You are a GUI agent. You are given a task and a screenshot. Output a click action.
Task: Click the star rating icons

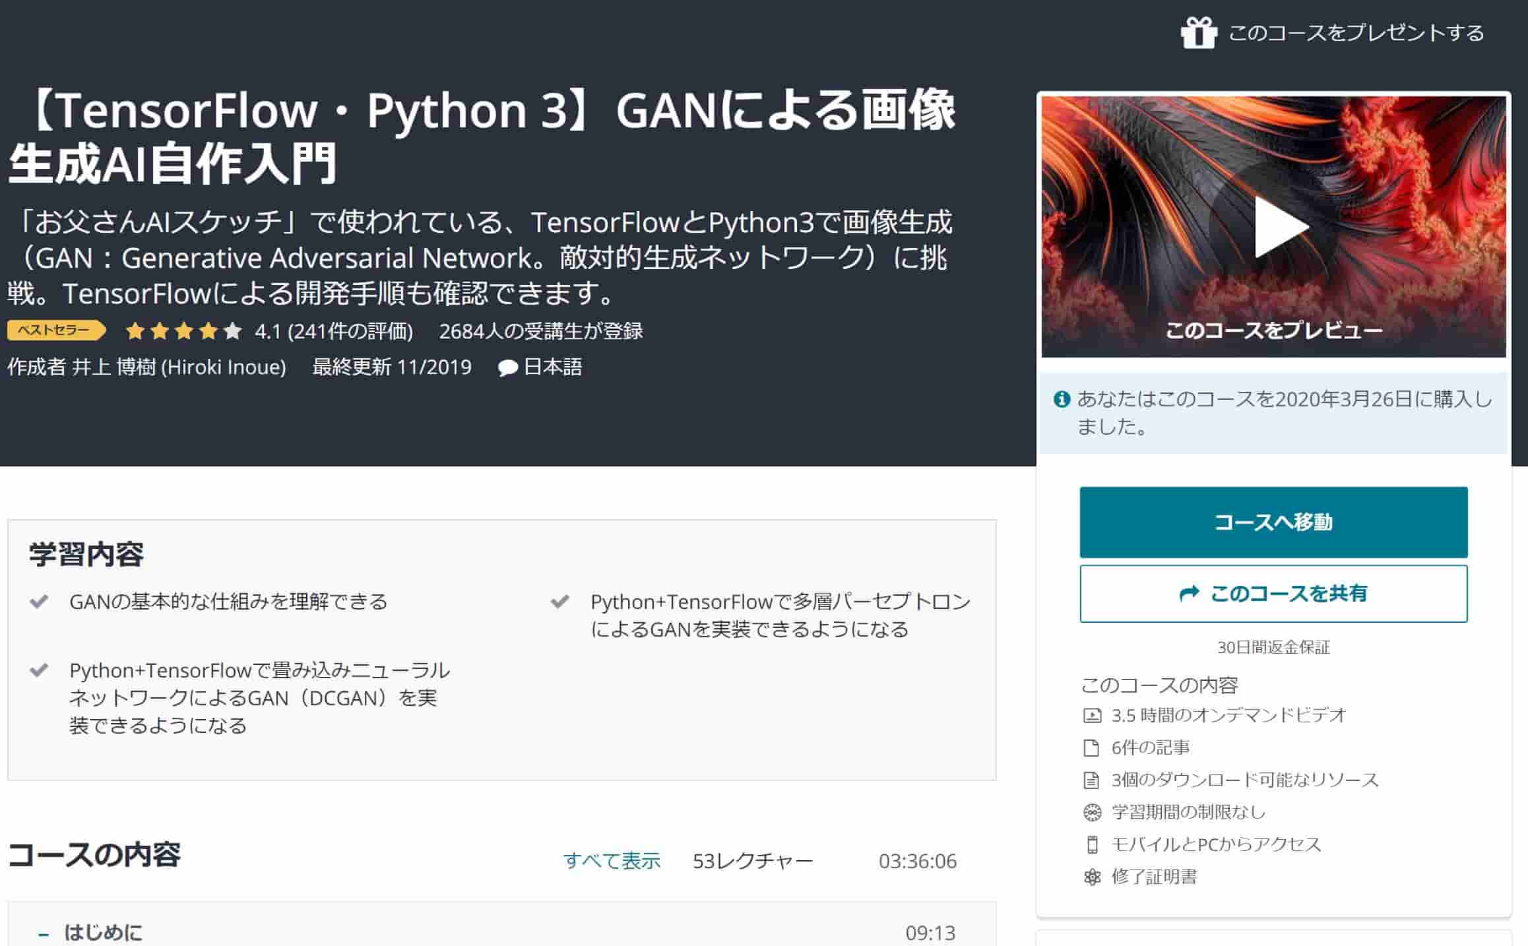(x=184, y=331)
